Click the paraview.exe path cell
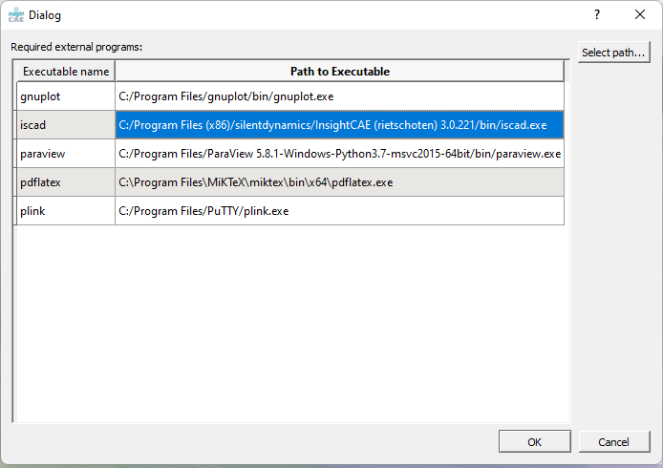 tap(339, 154)
